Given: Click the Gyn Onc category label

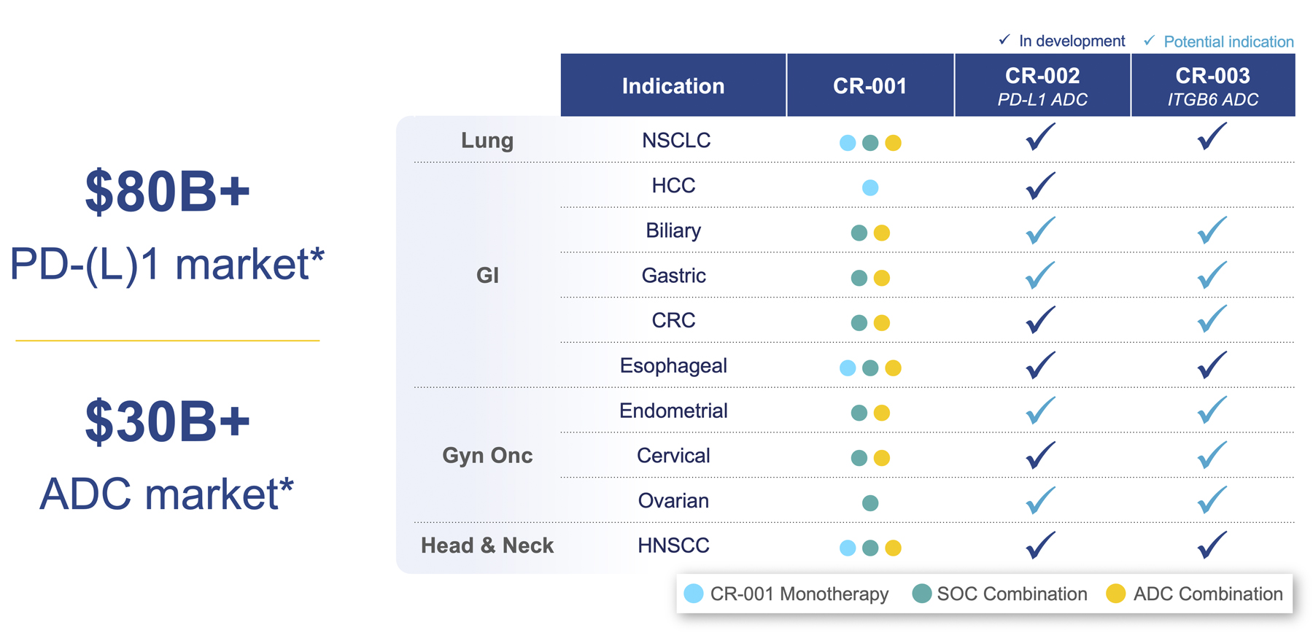Looking at the screenshot, I should (487, 455).
